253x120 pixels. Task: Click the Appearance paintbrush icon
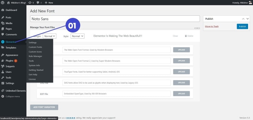[x=3, y=55]
